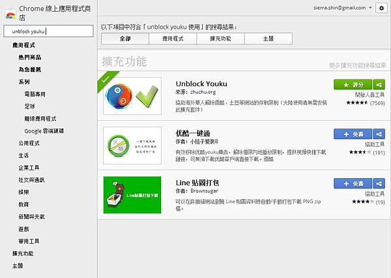391x278 pixels.
Task: Share the Unblock Youku extension
Action: pos(379,85)
